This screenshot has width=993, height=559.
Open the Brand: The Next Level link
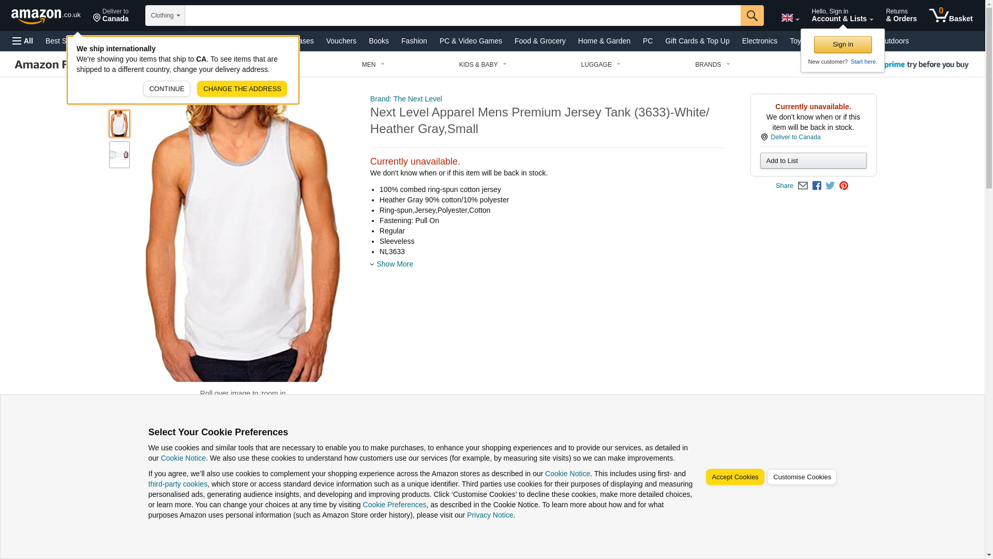(x=406, y=99)
